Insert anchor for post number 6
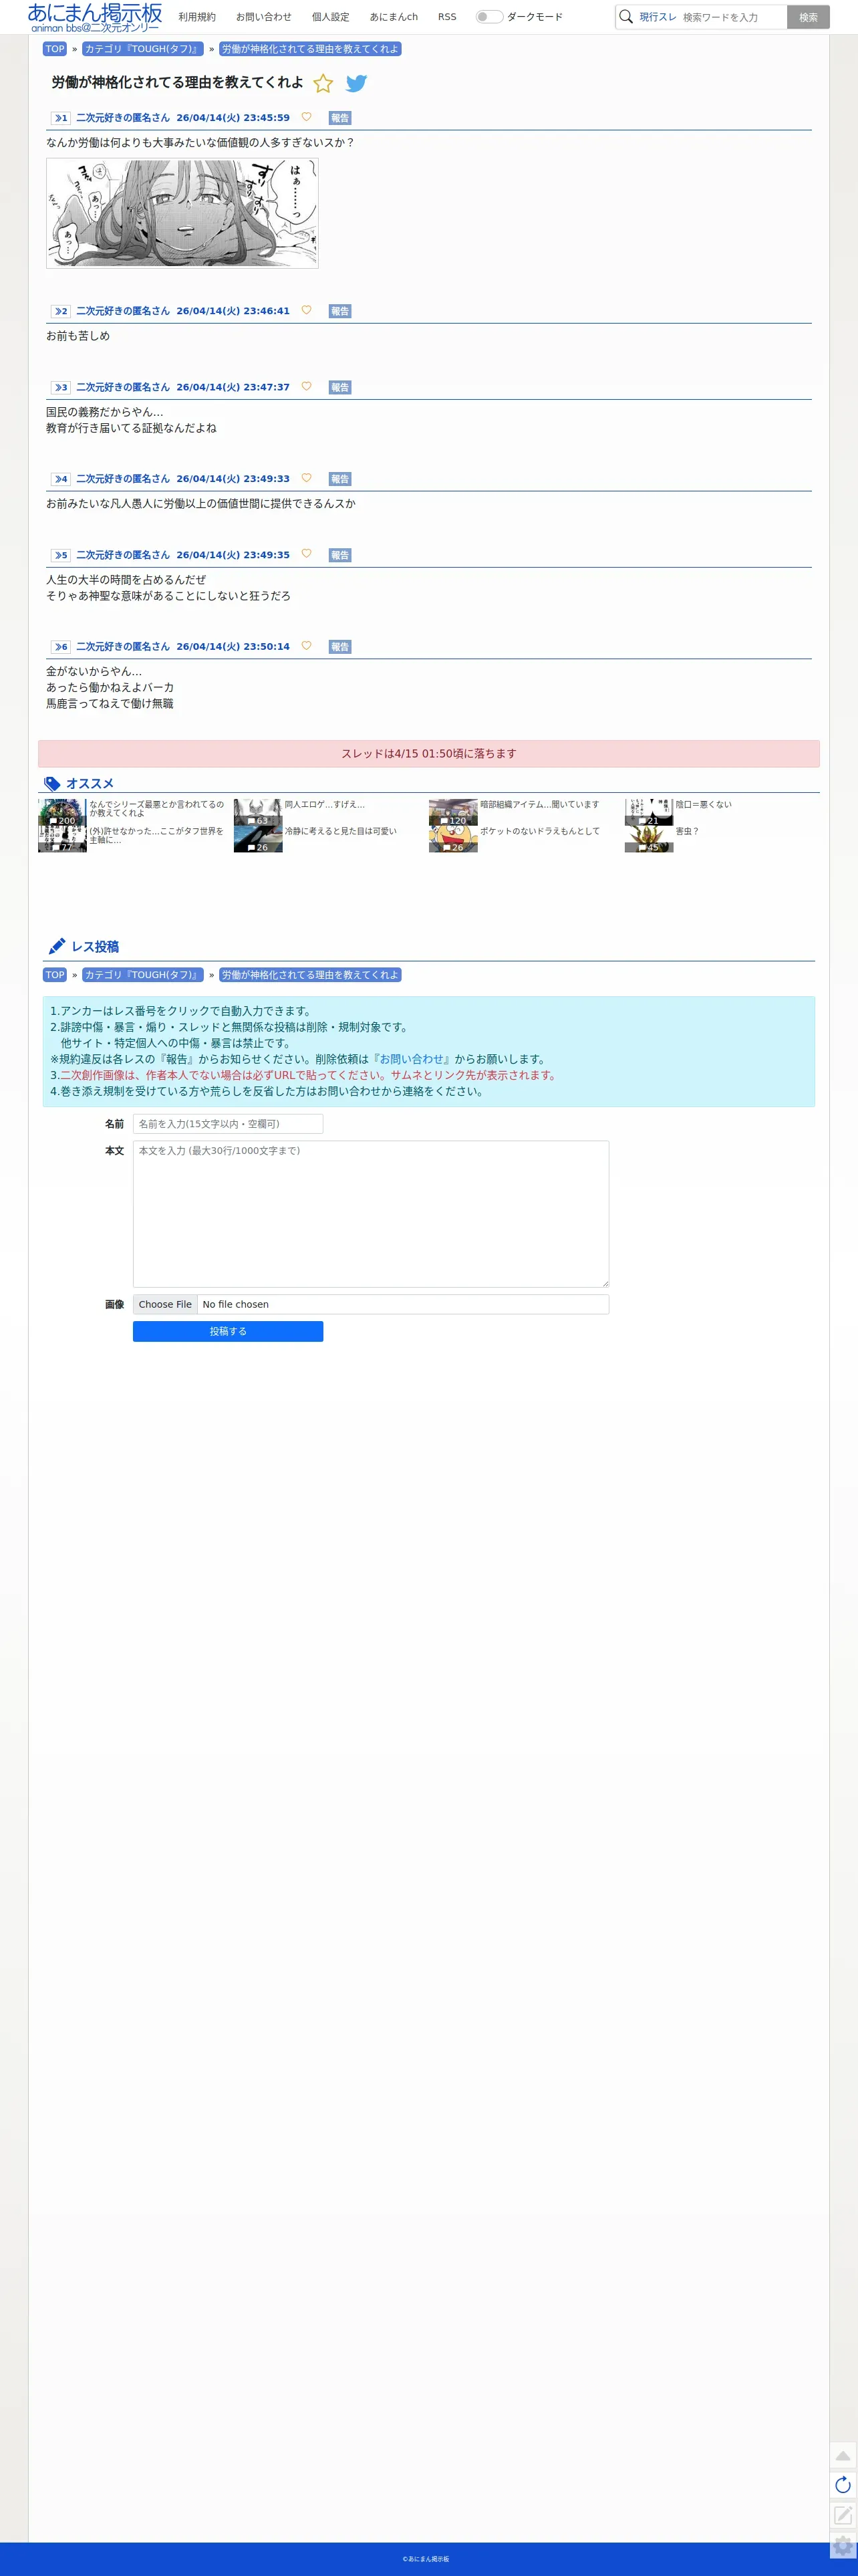This screenshot has width=858, height=2576. (x=61, y=647)
